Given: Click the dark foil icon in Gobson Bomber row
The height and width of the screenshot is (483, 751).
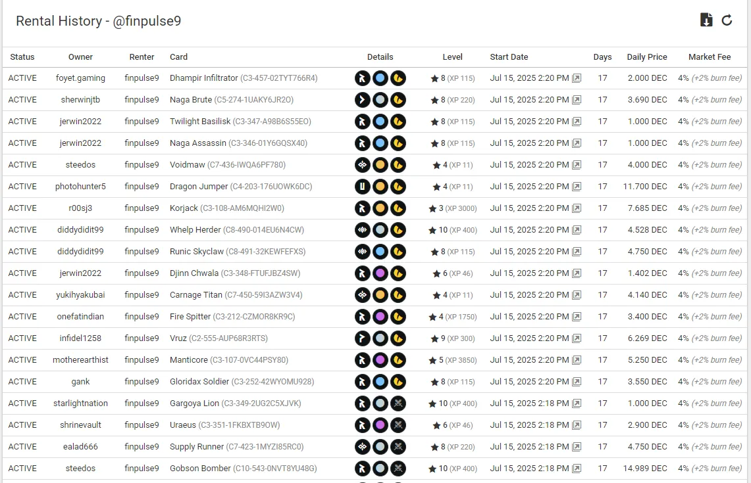Looking at the screenshot, I should [x=398, y=468].
